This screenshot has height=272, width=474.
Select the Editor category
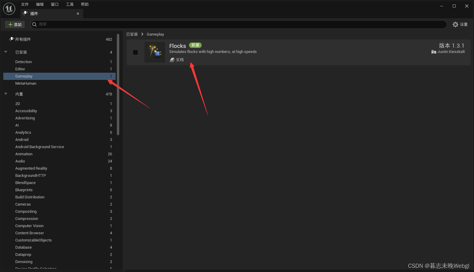(59, 69)
